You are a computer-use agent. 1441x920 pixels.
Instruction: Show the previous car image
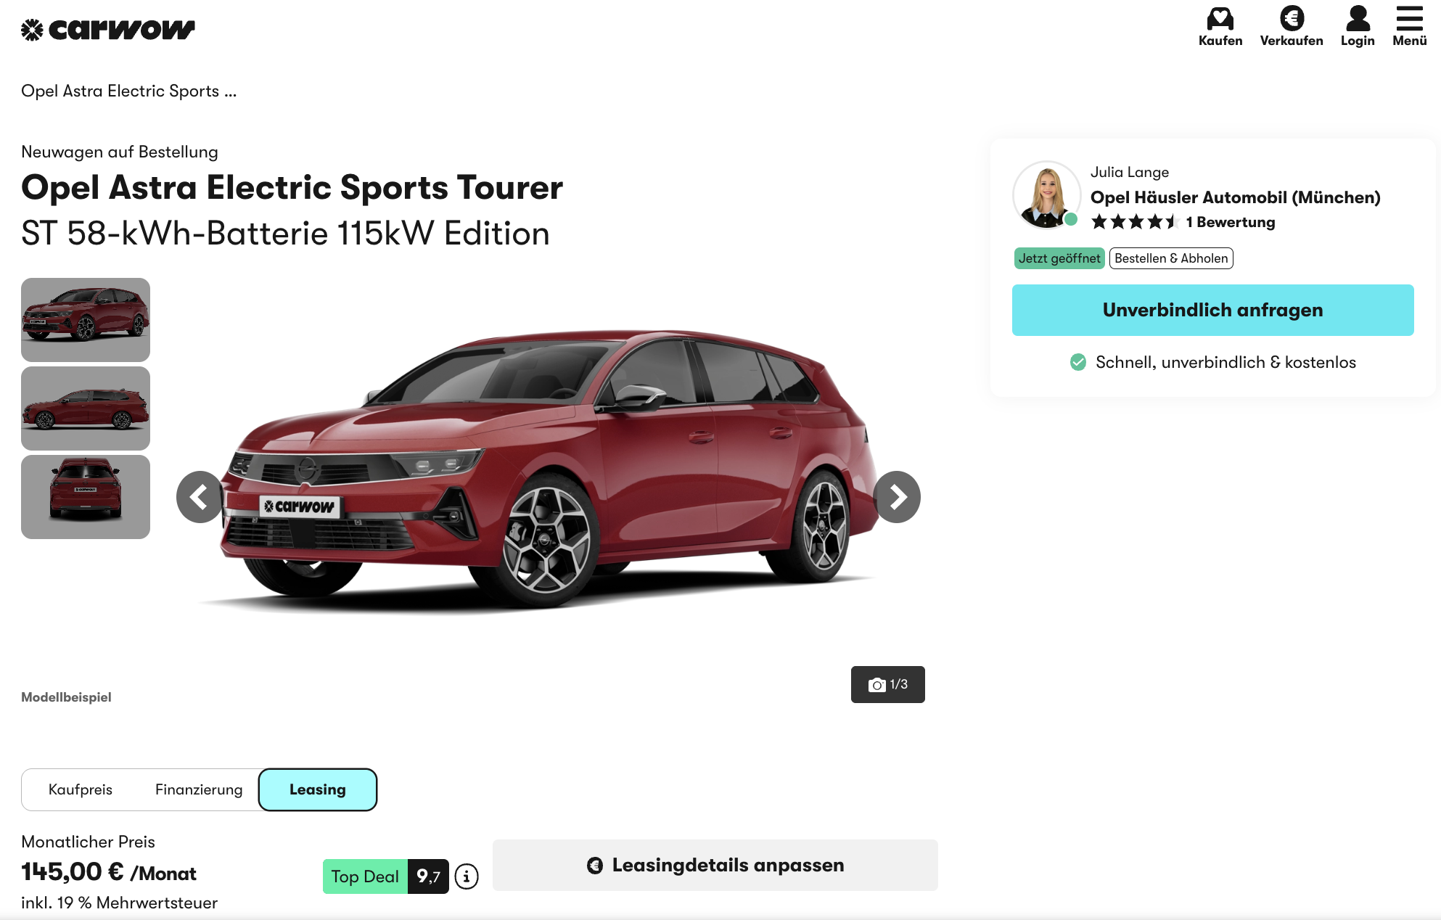click(x=200, y=497)
